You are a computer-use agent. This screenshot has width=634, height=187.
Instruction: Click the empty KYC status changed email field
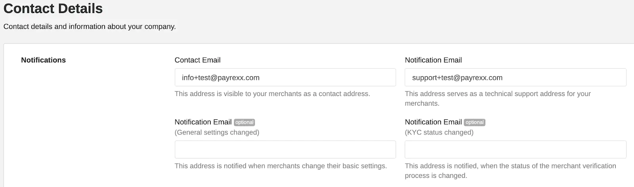(x=515, y=149)
